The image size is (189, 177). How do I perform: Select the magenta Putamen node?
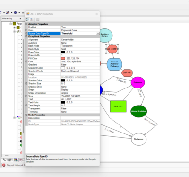coord(138,82)
